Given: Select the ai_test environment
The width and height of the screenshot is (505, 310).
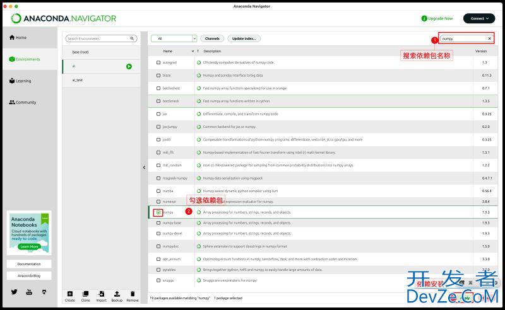Looking at the screenshot, I should coord(101,80).
